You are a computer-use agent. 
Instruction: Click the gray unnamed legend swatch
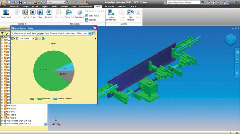(x=32, y=99)
